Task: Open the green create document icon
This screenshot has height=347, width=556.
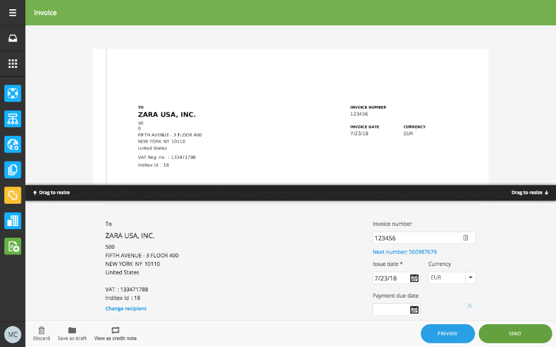Action: 13,246
